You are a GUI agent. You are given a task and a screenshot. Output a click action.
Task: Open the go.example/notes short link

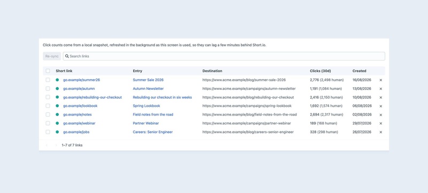point(77,114)
